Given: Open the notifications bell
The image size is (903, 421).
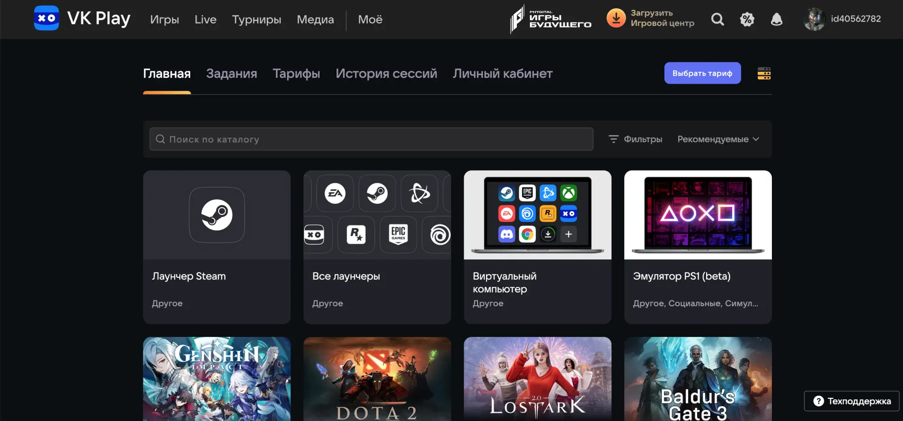Looking at the screenshot, I should click(x=776, y=19).
